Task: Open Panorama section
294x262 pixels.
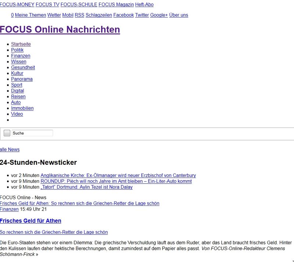Action: 22,79
